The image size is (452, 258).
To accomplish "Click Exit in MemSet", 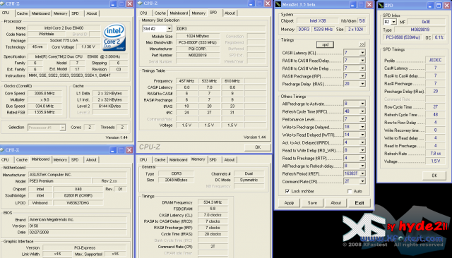I will pos(359,203).
